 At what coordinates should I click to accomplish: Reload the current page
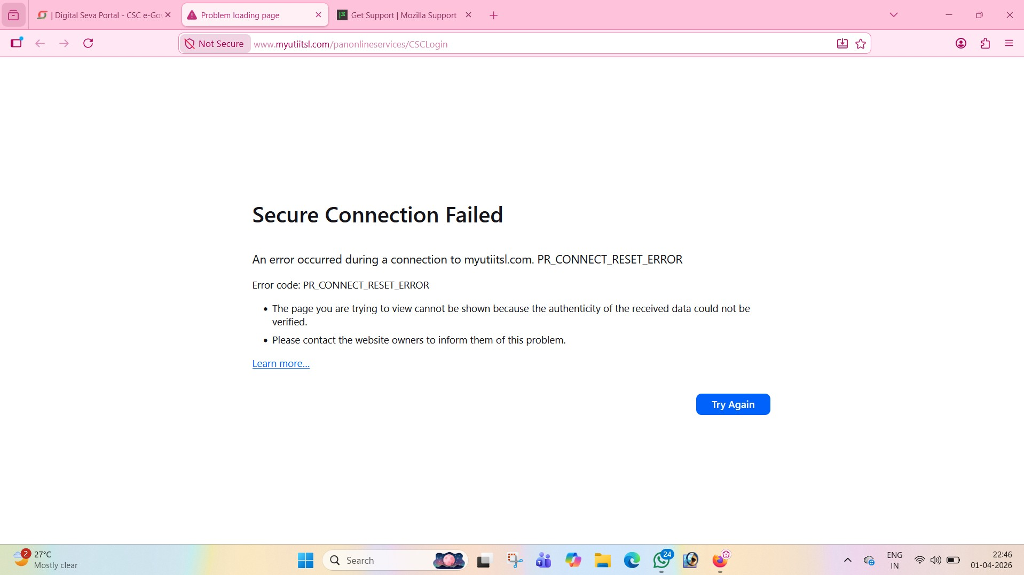click(89, 44)
